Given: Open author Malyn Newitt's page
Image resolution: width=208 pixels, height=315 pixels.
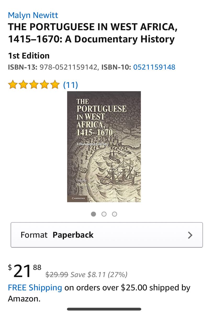Looking at the screenshot, I should [33, 15].
